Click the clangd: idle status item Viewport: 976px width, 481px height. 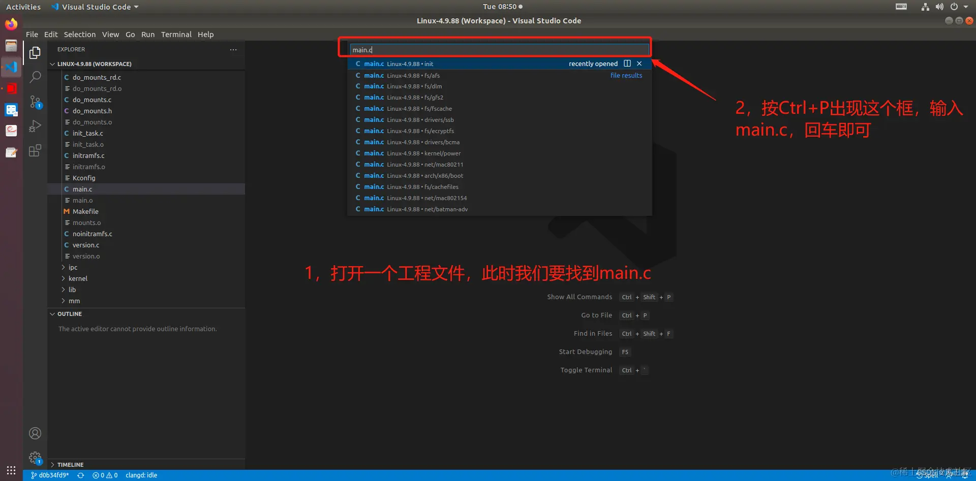[x=141, y=475]
